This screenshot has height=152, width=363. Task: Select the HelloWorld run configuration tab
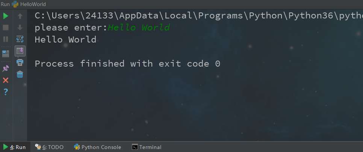(33, 4)
